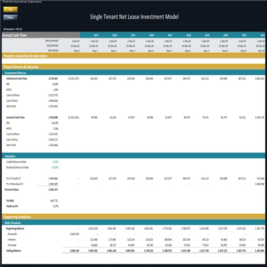
Task: Select the Interest row label
Action: [12, 240]
